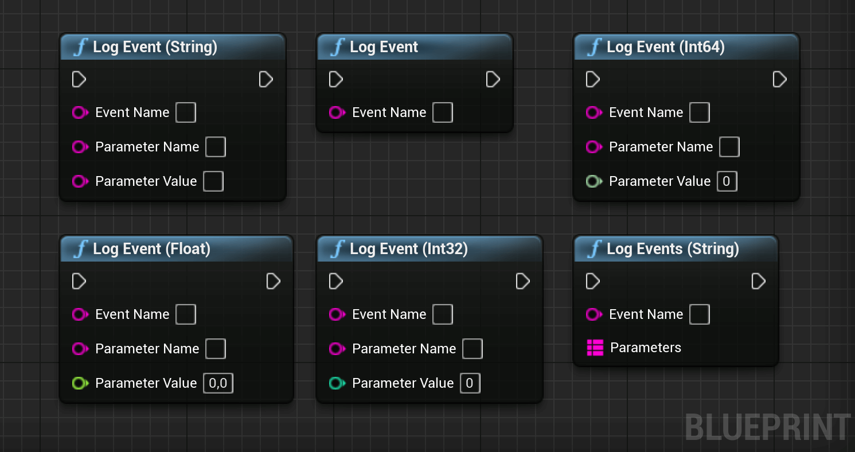The width and height of the screenshot is (855, 452).
Task: Click Parameter Value field in Log Event (String)
Action: click(213, 181)
